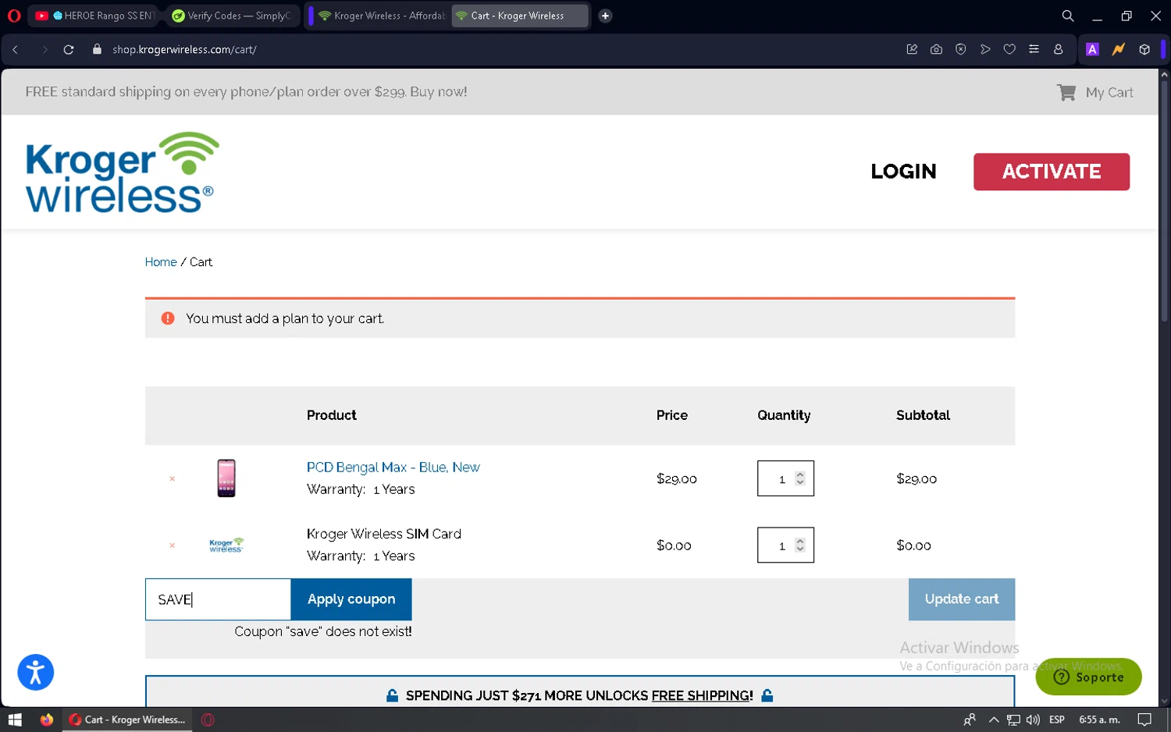Click the LOGIN link
This screenshot has width=1171, height=732.
coord(903,172)
